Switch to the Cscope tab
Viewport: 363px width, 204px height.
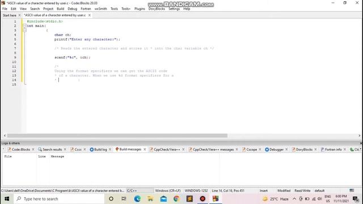click(250, 150)
